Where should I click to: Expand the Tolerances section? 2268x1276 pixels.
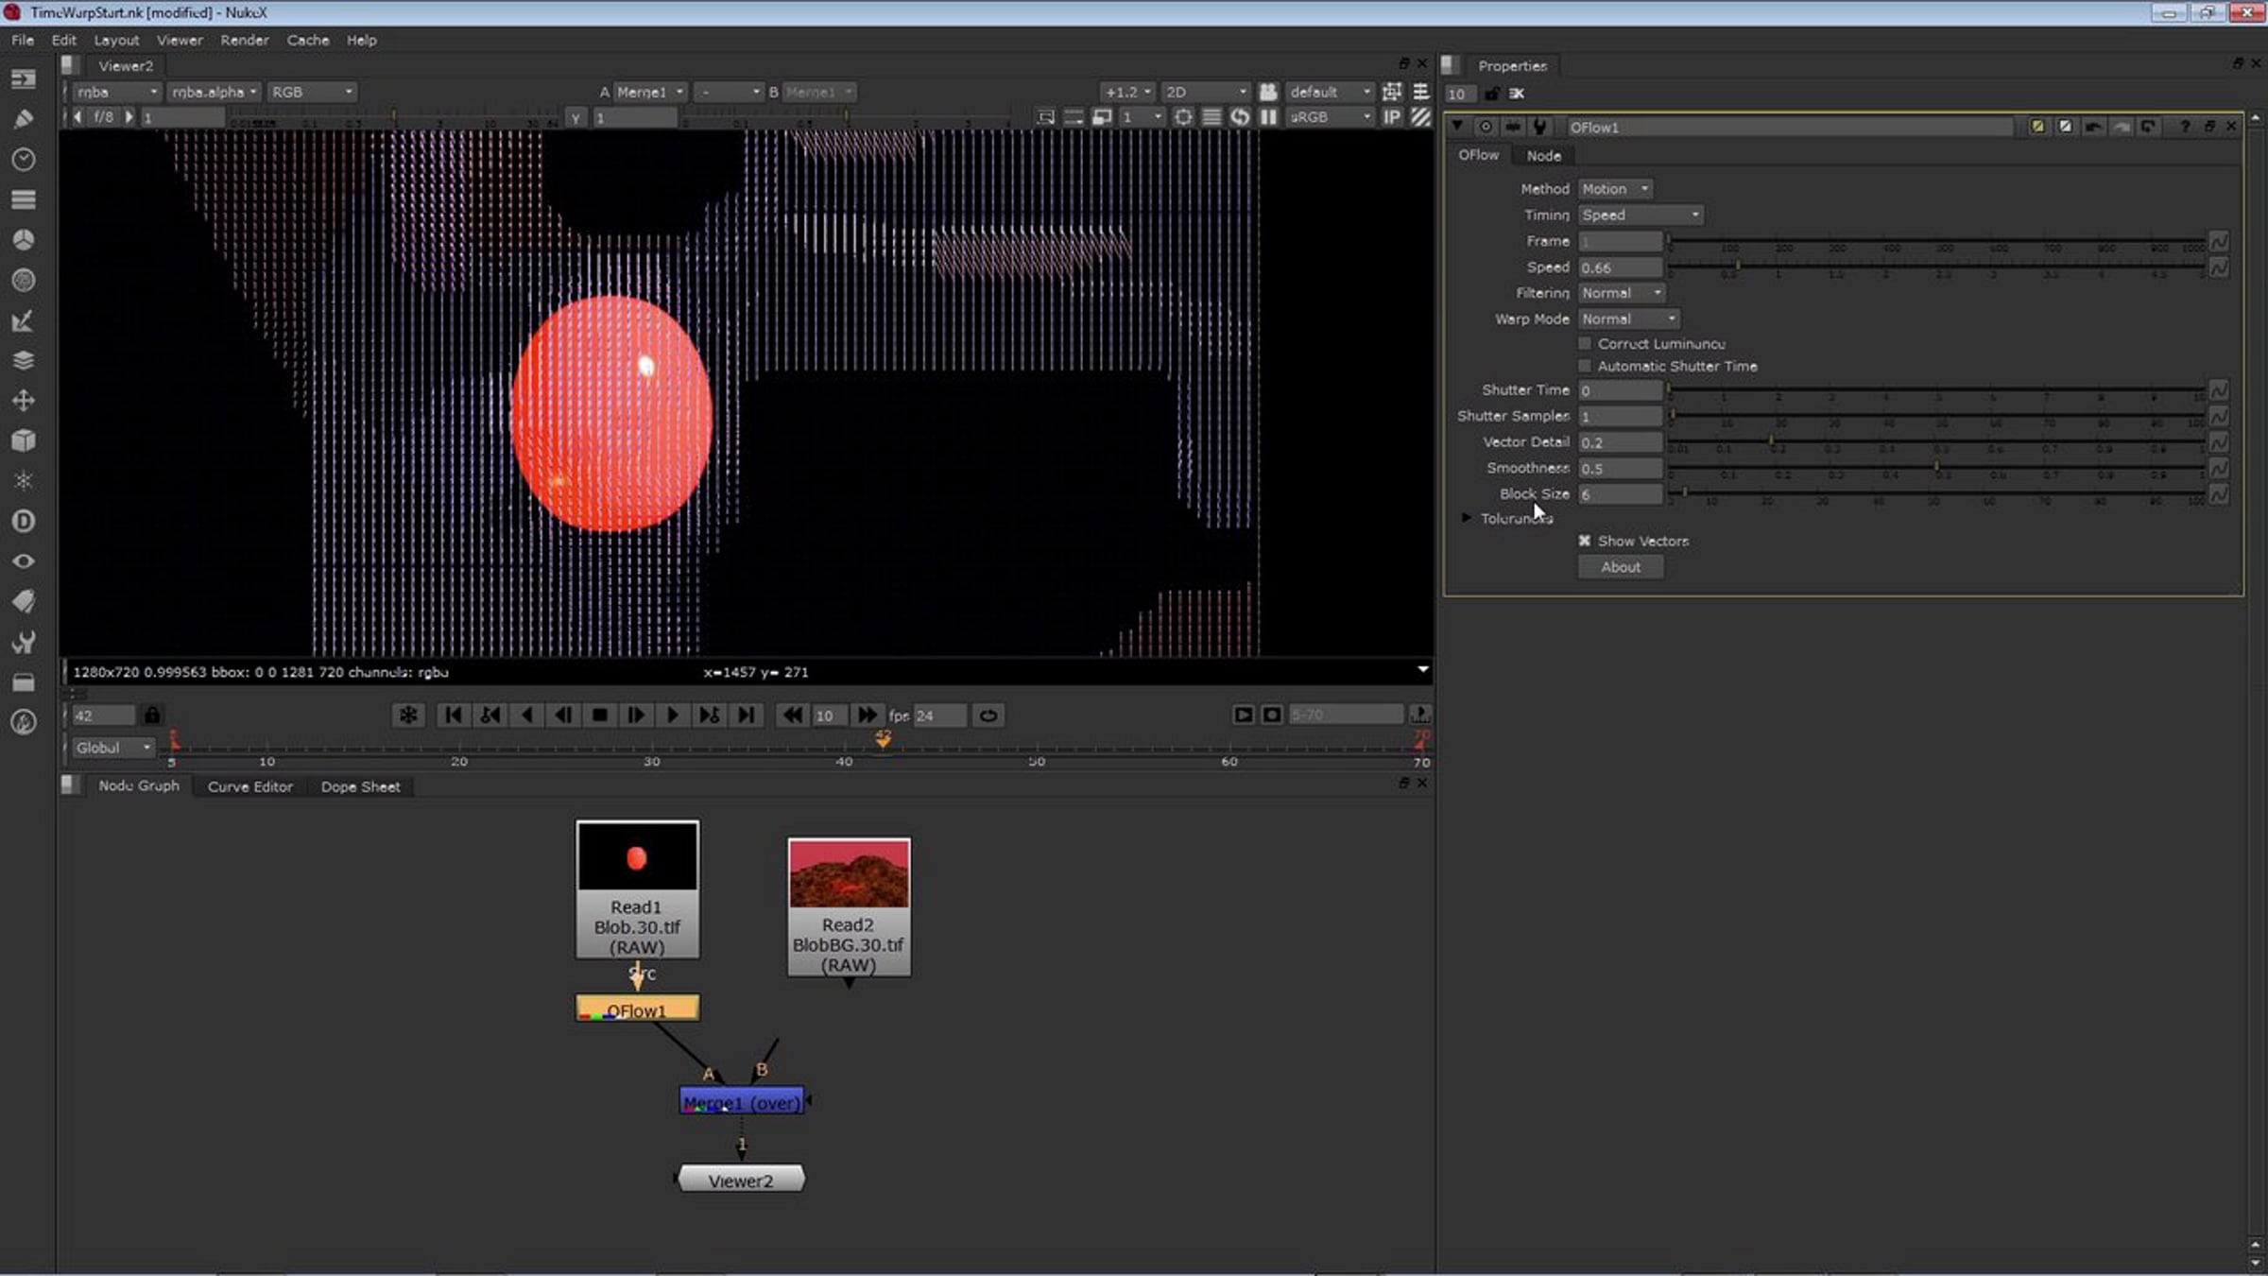tap(1467, 518)
